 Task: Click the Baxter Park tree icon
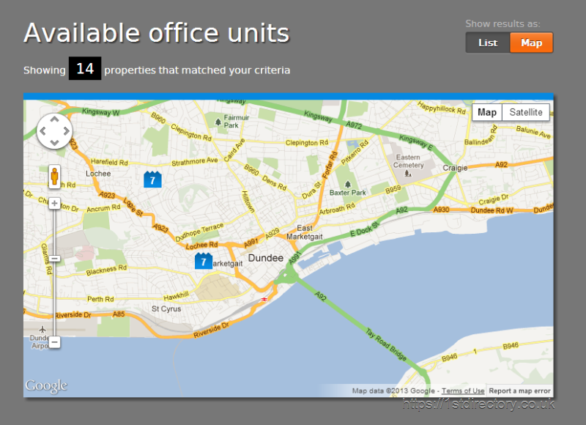pos(347,184)
